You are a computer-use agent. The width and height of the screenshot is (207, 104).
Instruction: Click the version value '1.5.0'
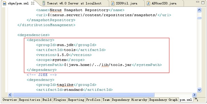(x=63, y=55)
